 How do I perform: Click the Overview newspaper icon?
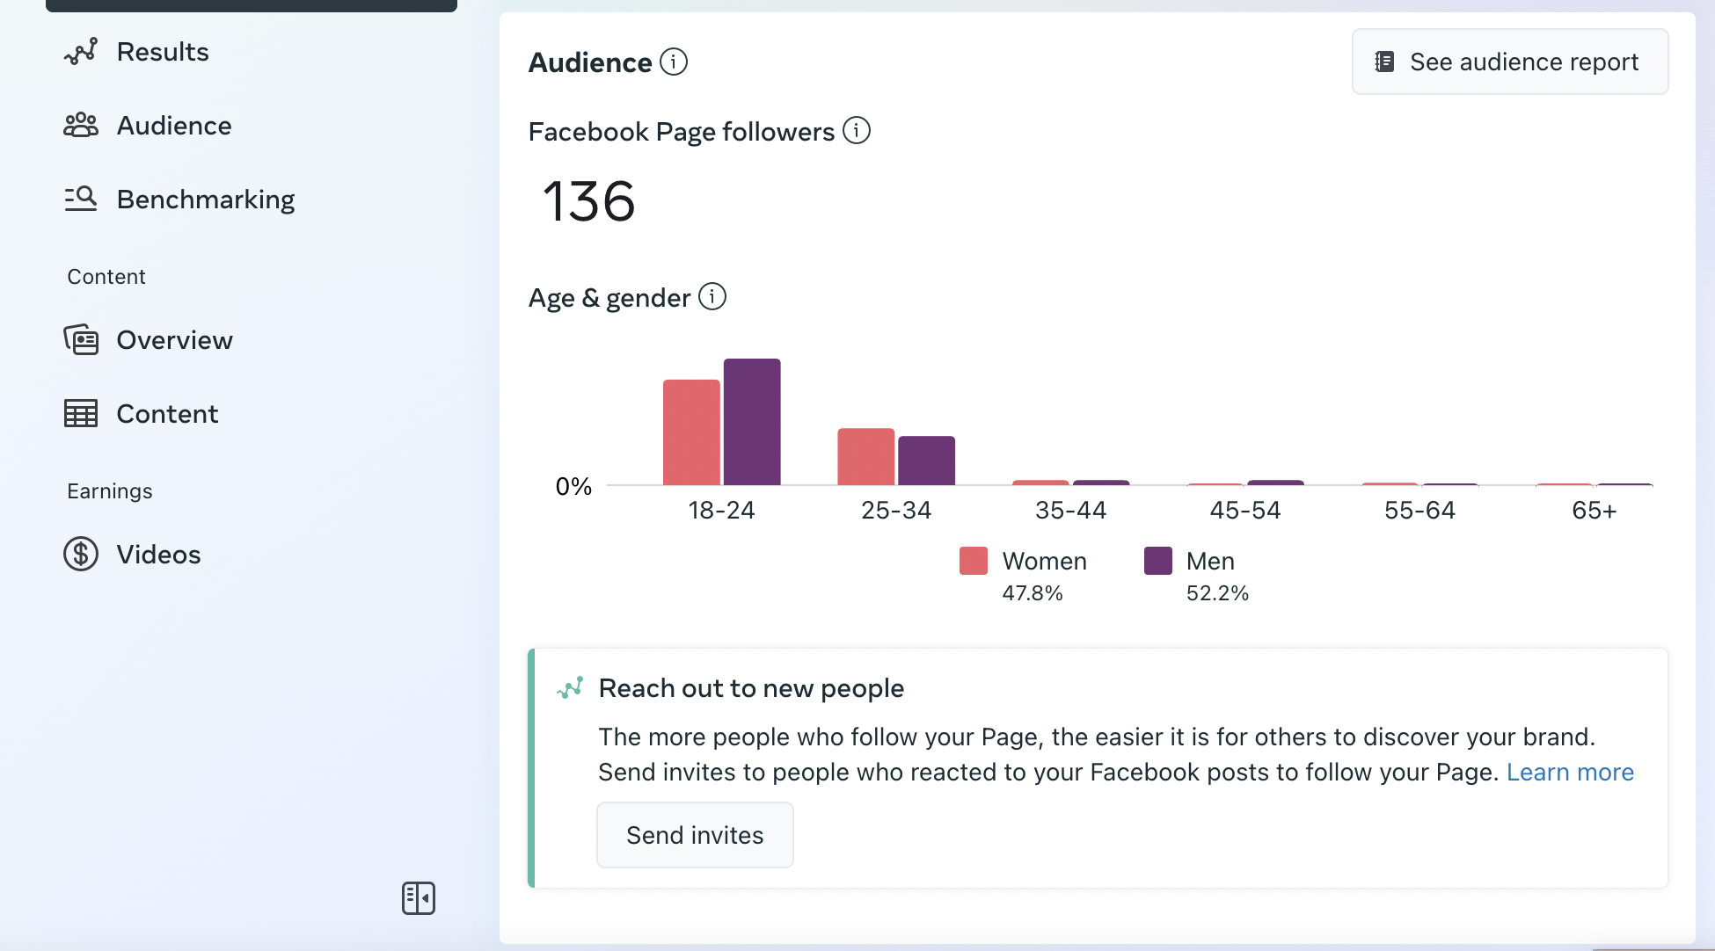pos(80,339)
